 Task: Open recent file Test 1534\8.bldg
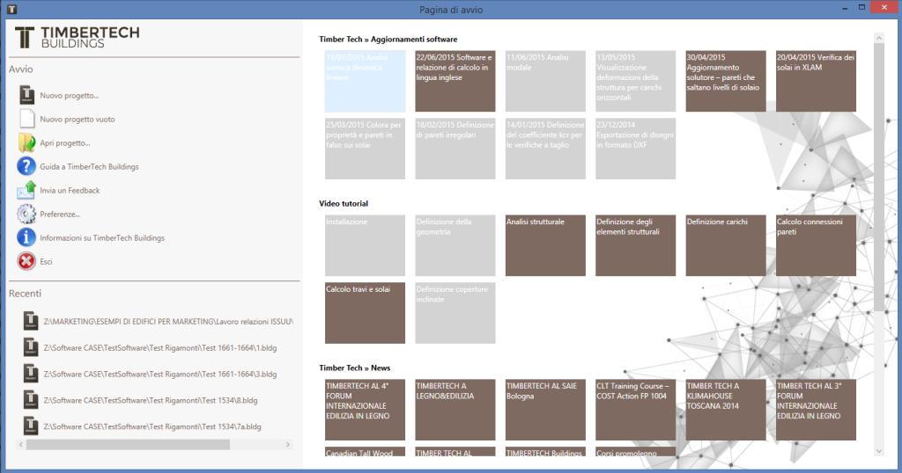point(150,401)
